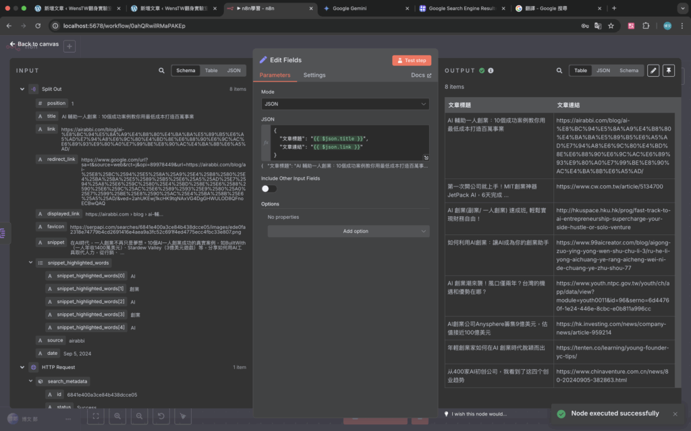Click the OUTPUT info icon

point(491,70)
